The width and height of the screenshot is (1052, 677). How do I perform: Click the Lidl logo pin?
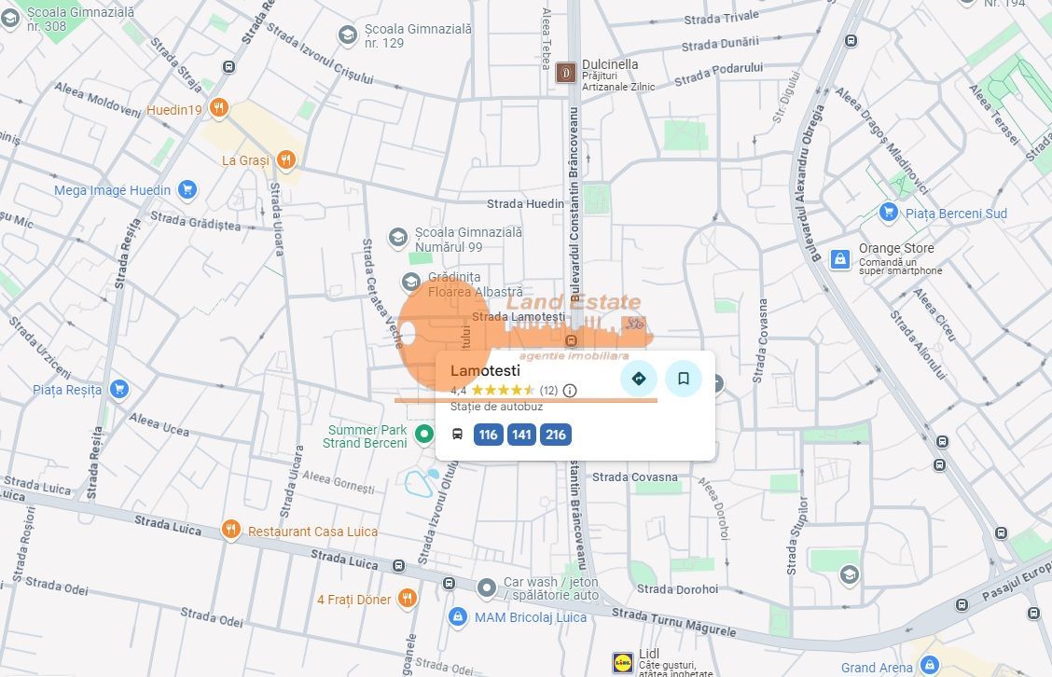[x=623, y=663]
